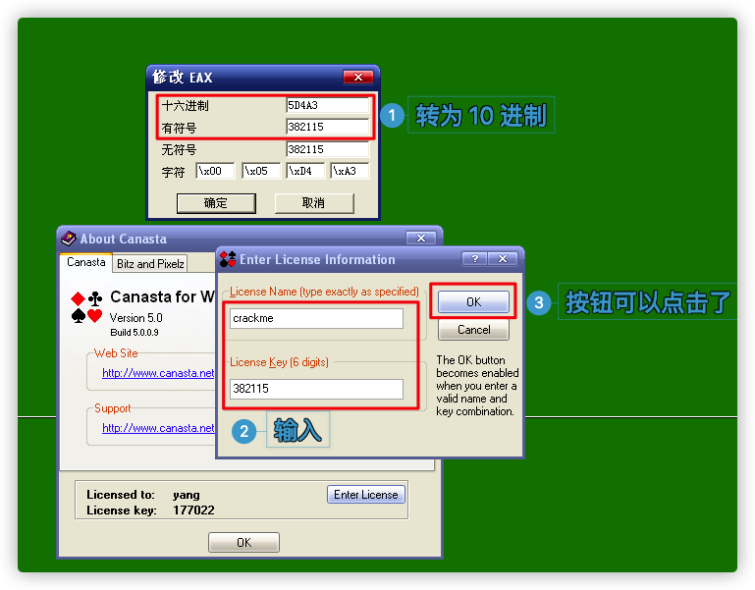This screenshot has width=755, height=590.
Task: Click the About Canasta title bar icon
Action: 69,239
